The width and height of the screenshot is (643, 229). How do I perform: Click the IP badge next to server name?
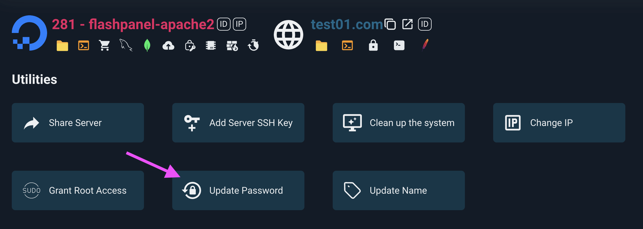[239, 24]
